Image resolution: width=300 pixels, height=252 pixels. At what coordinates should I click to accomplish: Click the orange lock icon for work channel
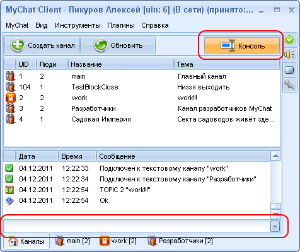click(x=11, y=98)
